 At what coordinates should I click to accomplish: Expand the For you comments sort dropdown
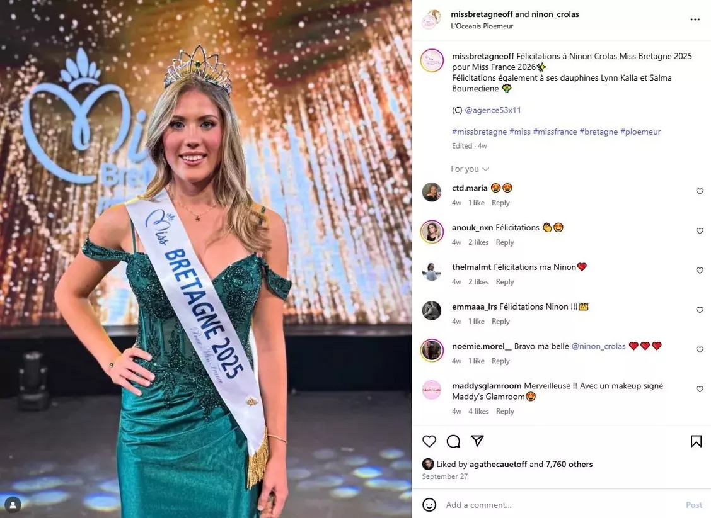pyautogui.click(x=470, y=169)
